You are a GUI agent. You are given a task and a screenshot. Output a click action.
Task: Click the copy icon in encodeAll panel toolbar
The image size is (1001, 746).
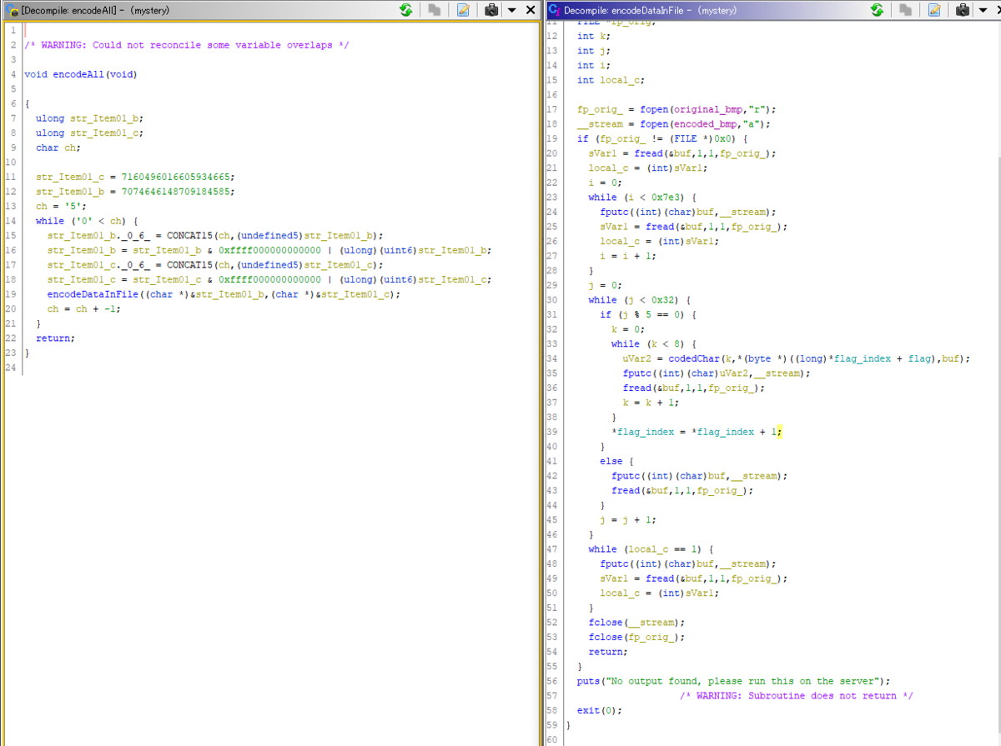(434, 10)
